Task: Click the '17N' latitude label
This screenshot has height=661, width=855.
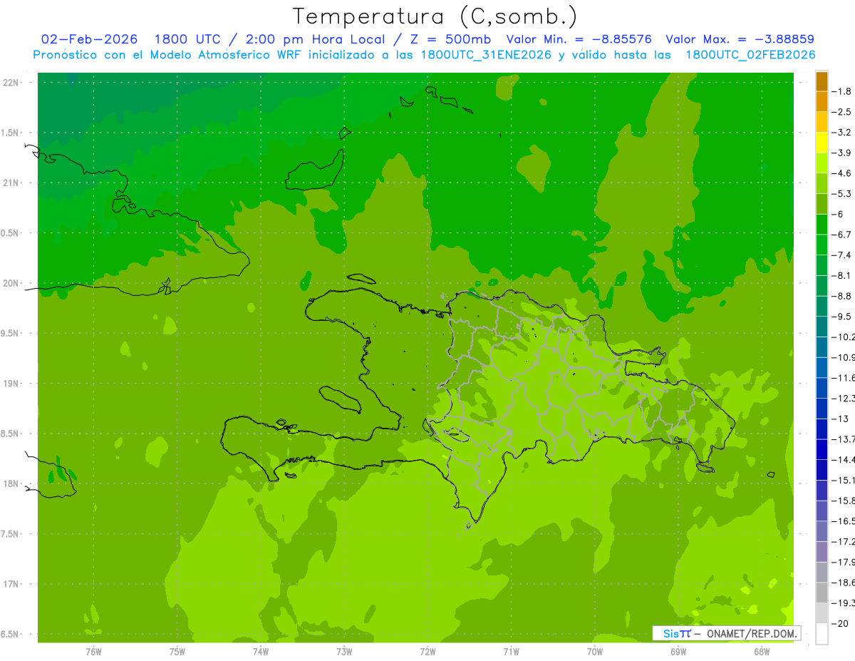Action: coord(12,584)
